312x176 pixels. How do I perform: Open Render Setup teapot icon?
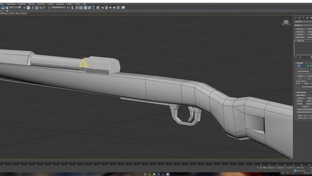(102, 8)
